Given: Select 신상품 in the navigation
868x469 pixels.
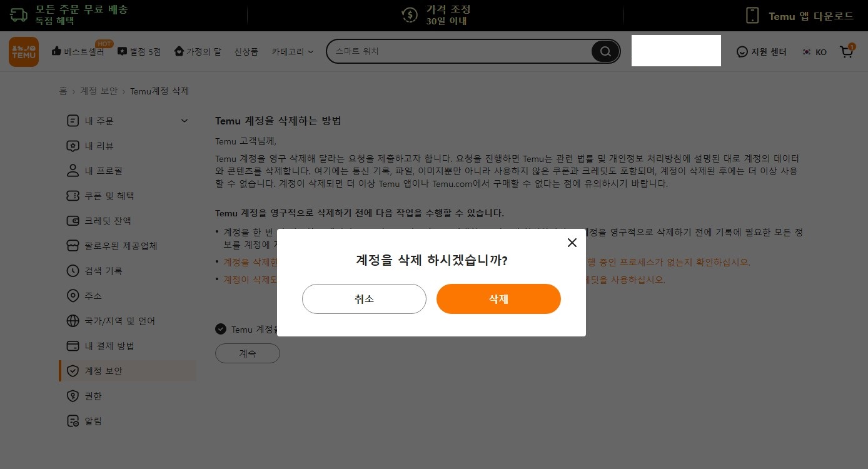Looking at the screenshot, I should point(246,53).
